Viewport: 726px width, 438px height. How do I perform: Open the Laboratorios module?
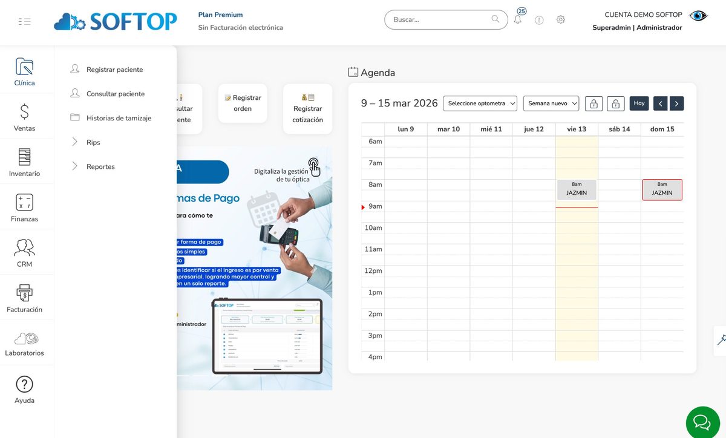tap(25, 343)
